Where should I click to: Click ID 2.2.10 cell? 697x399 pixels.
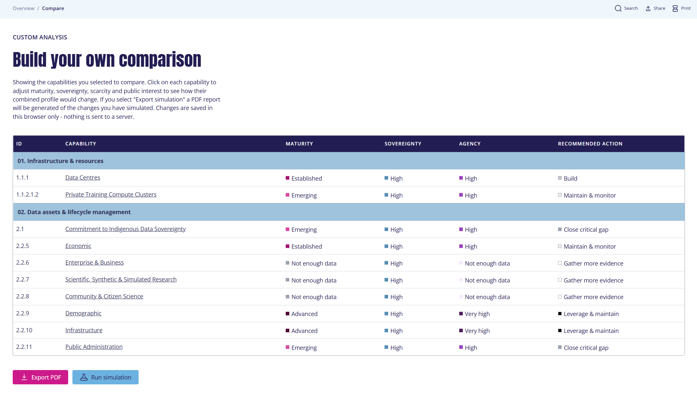coord(24,330)
